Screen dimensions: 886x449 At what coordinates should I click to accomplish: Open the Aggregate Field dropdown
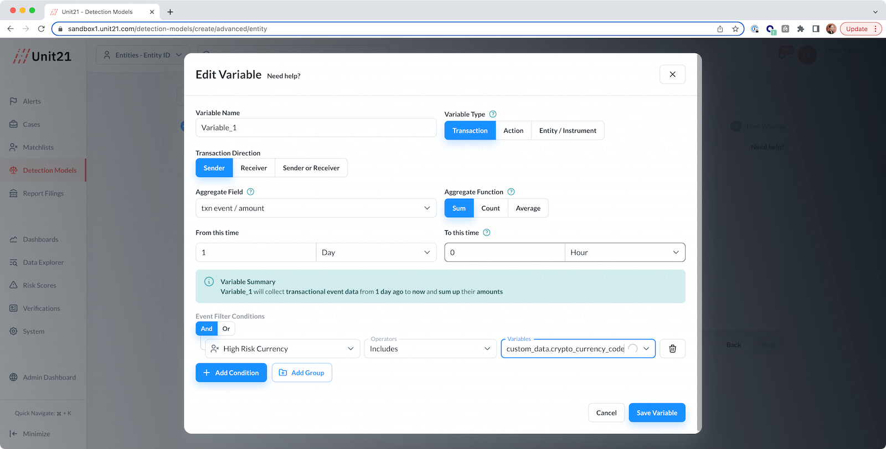316,208
